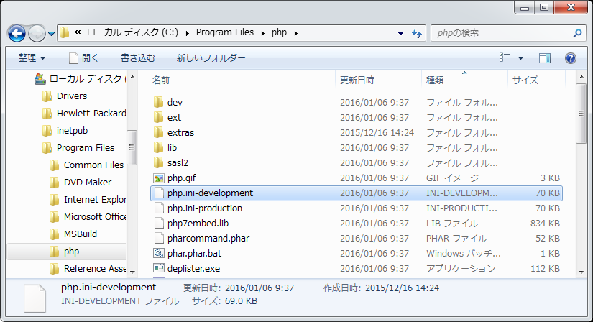
Task: Click 新しいフォルダー new folder button
Action: click(x=211, y=57)
